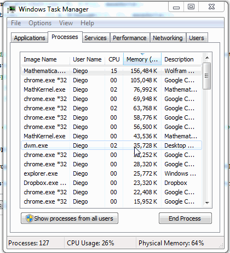Image resolution: width=230 pixels, height=253 pixels.
Task: Click the Task Manager title bar icon
Action: [x=12, y=9]
